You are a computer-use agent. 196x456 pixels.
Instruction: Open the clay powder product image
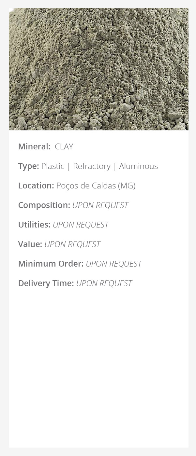(98, 69)
